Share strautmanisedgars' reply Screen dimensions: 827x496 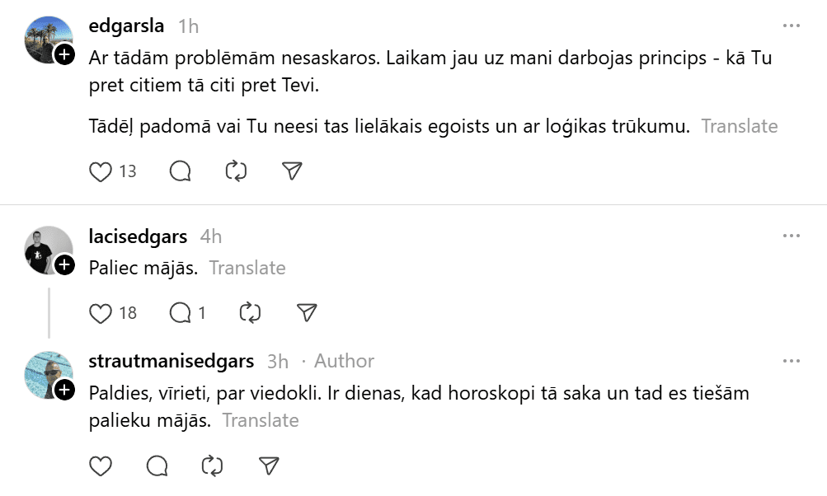[268, 466]
